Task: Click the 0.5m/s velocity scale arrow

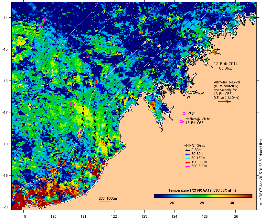Action: pos(224,101)
